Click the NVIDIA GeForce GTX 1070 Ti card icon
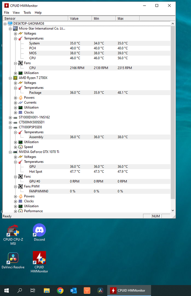The width and height of the screenshot is (191, 296). [15, 152]
